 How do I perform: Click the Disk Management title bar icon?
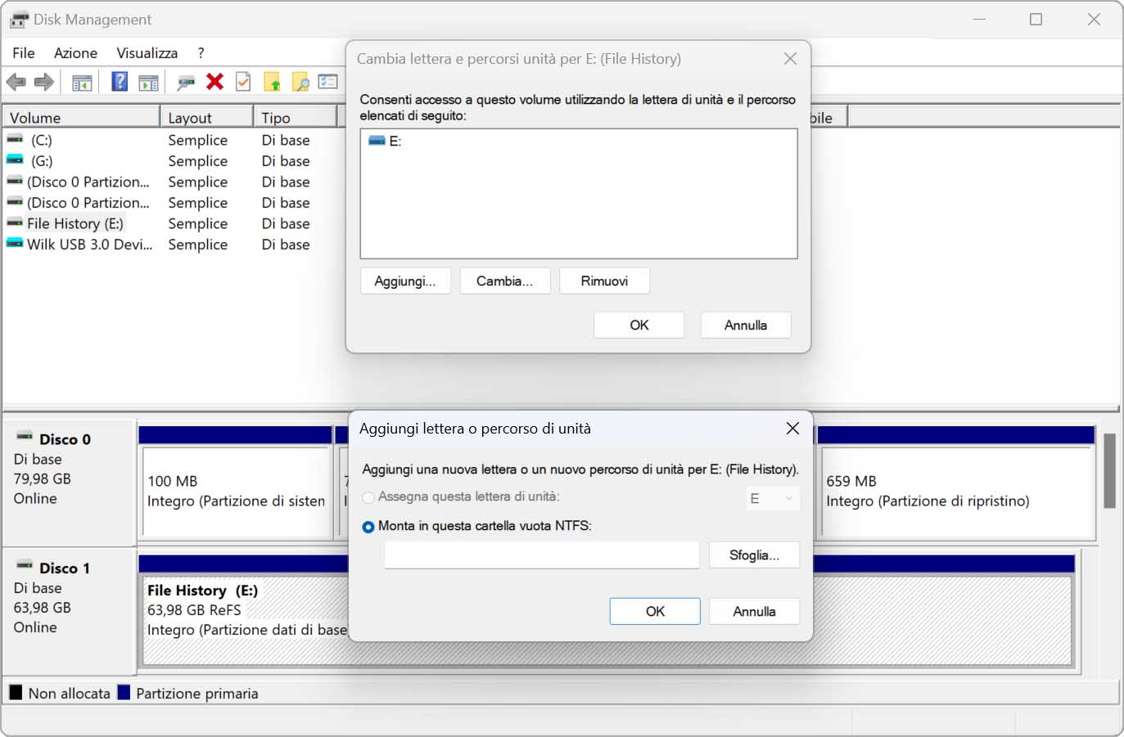pos(19,20)
